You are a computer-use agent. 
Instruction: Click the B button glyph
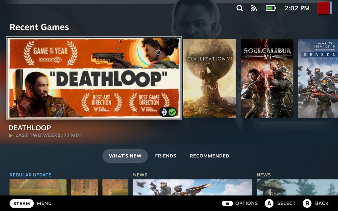coord(307,203)
